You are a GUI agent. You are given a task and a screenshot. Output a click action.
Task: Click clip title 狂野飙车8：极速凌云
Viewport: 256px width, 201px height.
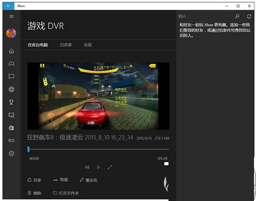pyautogui.click(x=55, y=138)
